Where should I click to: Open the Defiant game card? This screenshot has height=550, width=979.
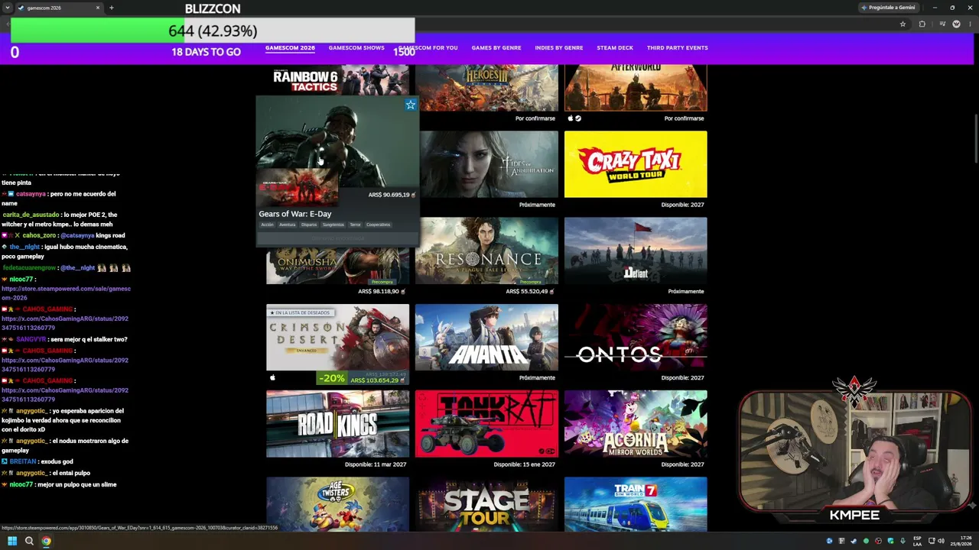click(636, 251)
